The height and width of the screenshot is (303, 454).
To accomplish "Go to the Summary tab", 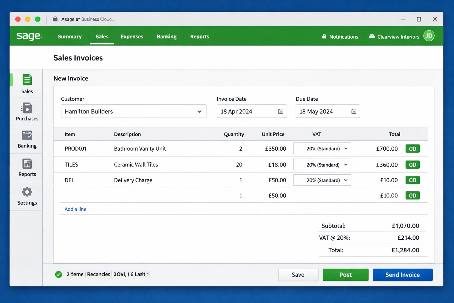I will (70, 36).
